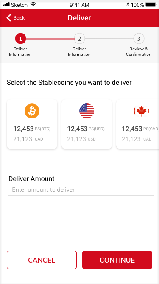This screenshot has width=159, height=284.
Task: Select the Canadian maple leaf flag icon
Action: tap(141, 111)
